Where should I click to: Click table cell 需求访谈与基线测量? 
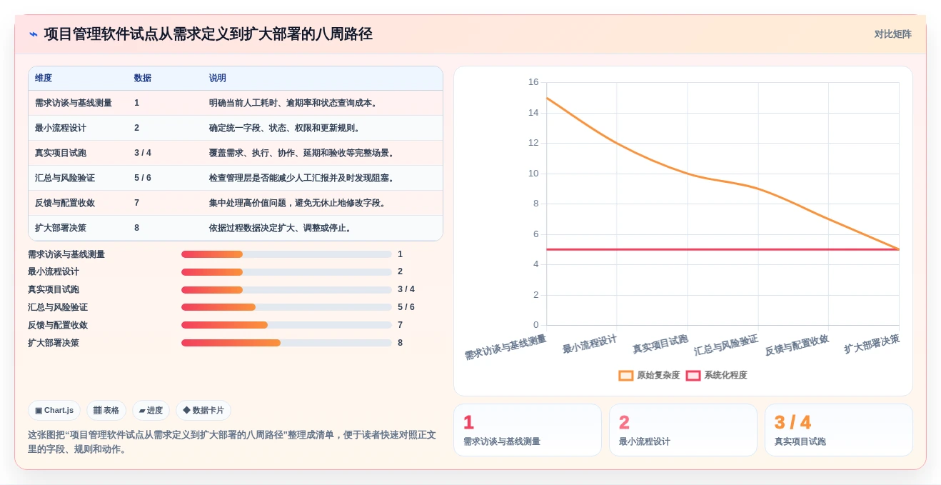(74, 103)
